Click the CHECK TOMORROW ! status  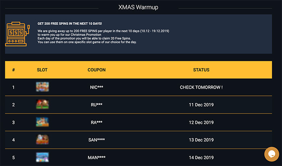point(201,87)
